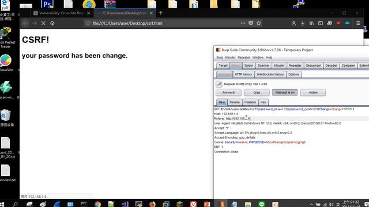Open Visual Studio from the taskbar

[125, 204]
